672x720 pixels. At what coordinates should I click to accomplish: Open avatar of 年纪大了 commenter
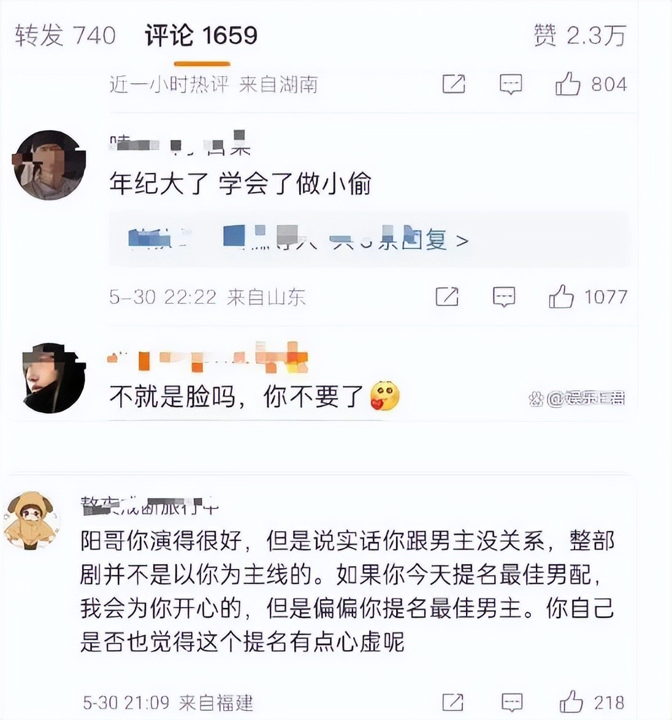click(x=49, y=166)
